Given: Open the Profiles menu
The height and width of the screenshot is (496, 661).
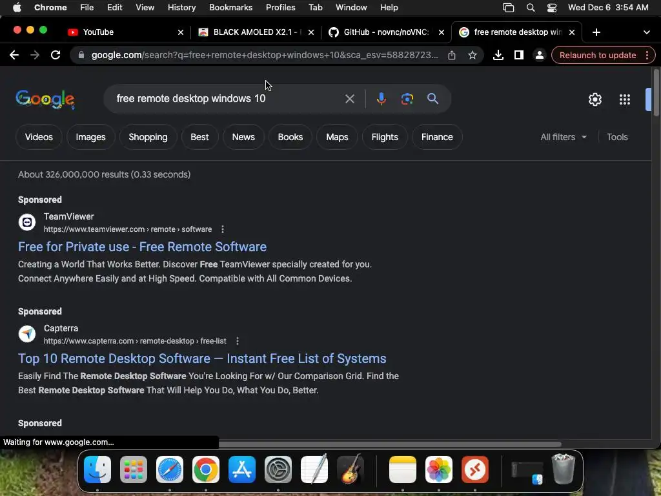Looking at the screenshot, I should (280, 8).
